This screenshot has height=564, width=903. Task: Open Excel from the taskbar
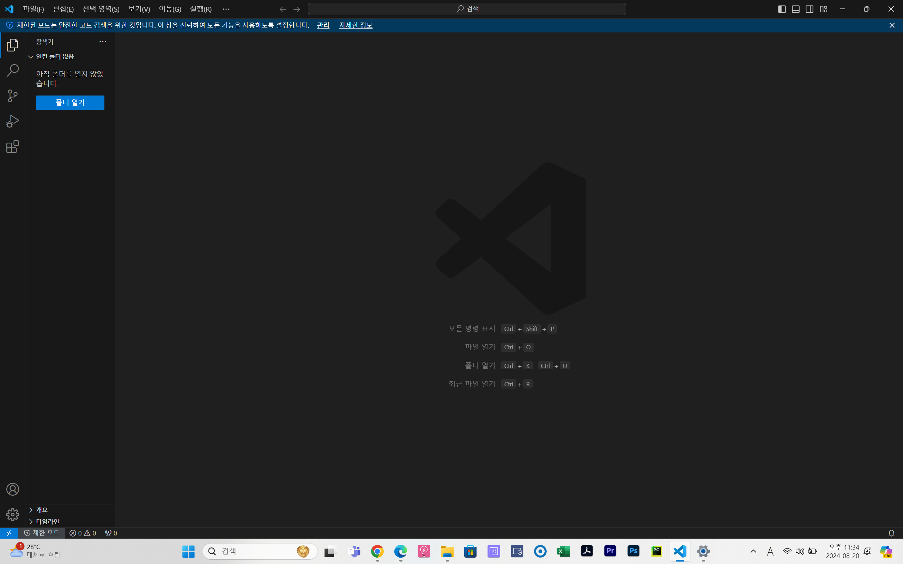point(563,551)
